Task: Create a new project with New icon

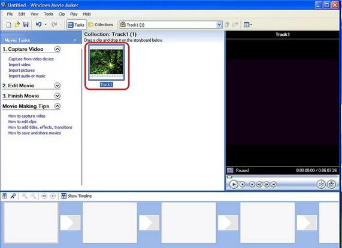Action: tap(8, 25)
